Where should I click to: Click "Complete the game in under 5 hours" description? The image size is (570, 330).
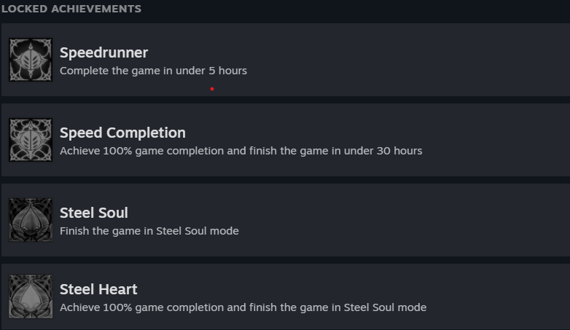153,71
